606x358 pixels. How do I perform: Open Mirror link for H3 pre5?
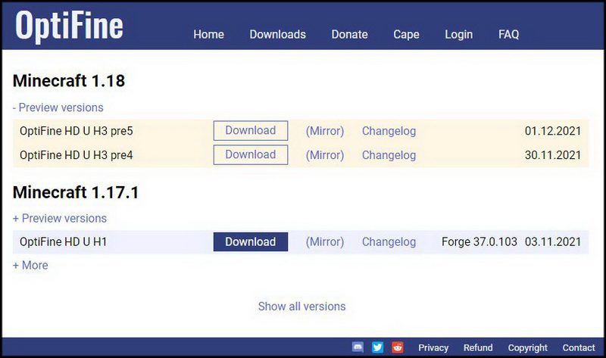tap(325, 131)
